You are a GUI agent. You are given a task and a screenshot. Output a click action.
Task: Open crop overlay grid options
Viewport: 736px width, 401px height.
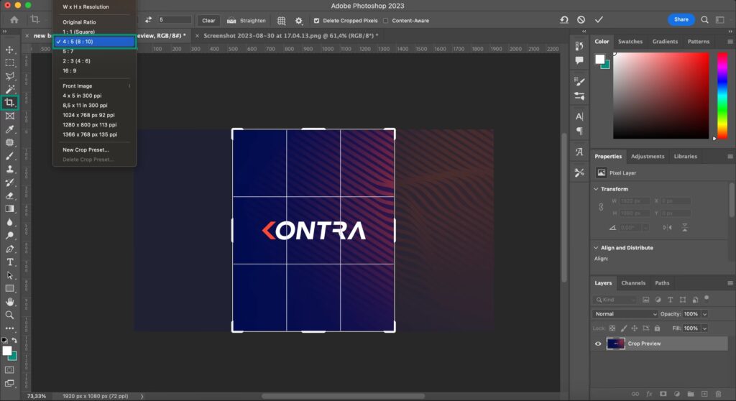click(x=282, y=20)
